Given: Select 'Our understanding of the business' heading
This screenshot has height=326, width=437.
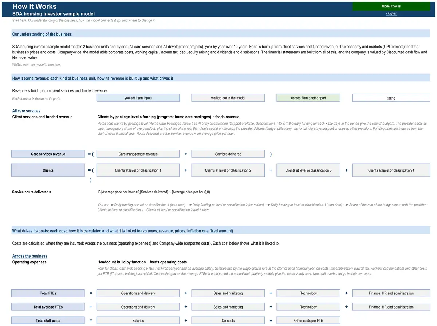Looking at the screenshot, I should click(x=42, y=34).
